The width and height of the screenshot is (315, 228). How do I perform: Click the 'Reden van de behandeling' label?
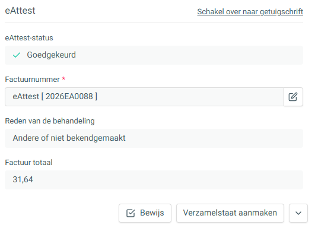coord(50,121)
